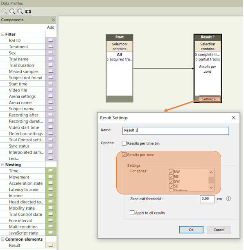
Task: Uncheck Results per zone checkbox
Action: (124, 155)
